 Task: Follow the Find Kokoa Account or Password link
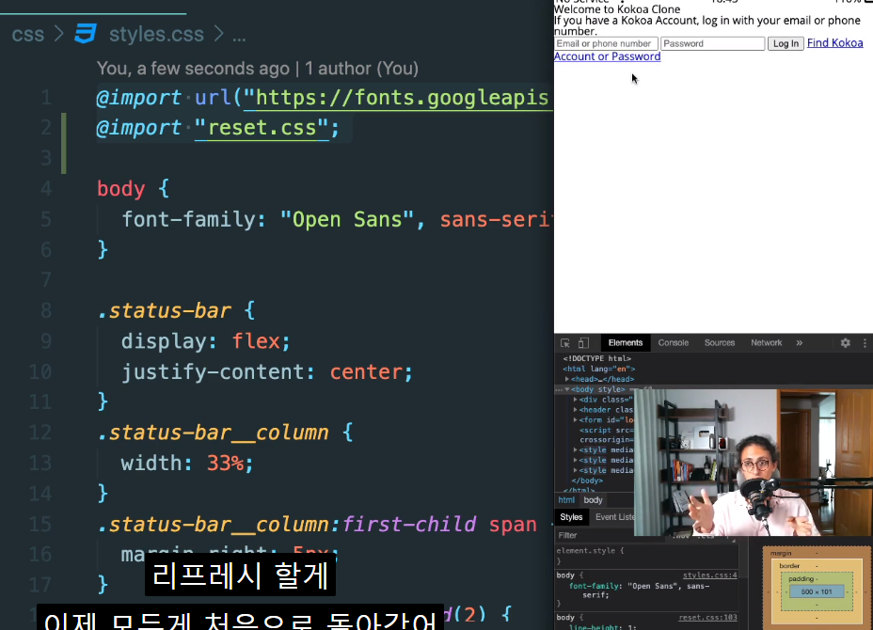[835, 43]
